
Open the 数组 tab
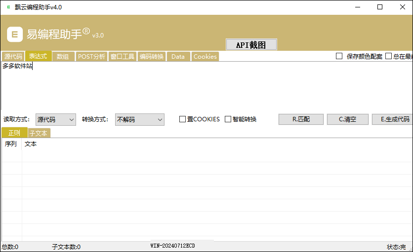coord(63,57)
